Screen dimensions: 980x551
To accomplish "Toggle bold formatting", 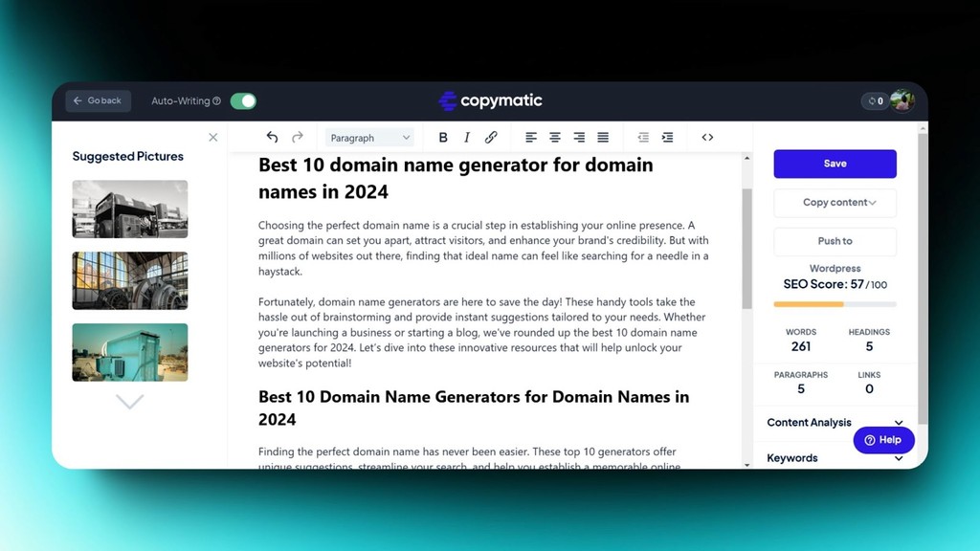I will click(x=443, y=137).
